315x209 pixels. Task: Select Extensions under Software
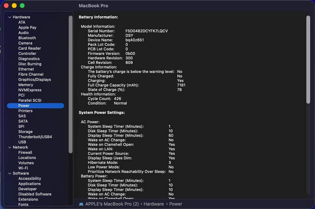[x=28, y=200]
